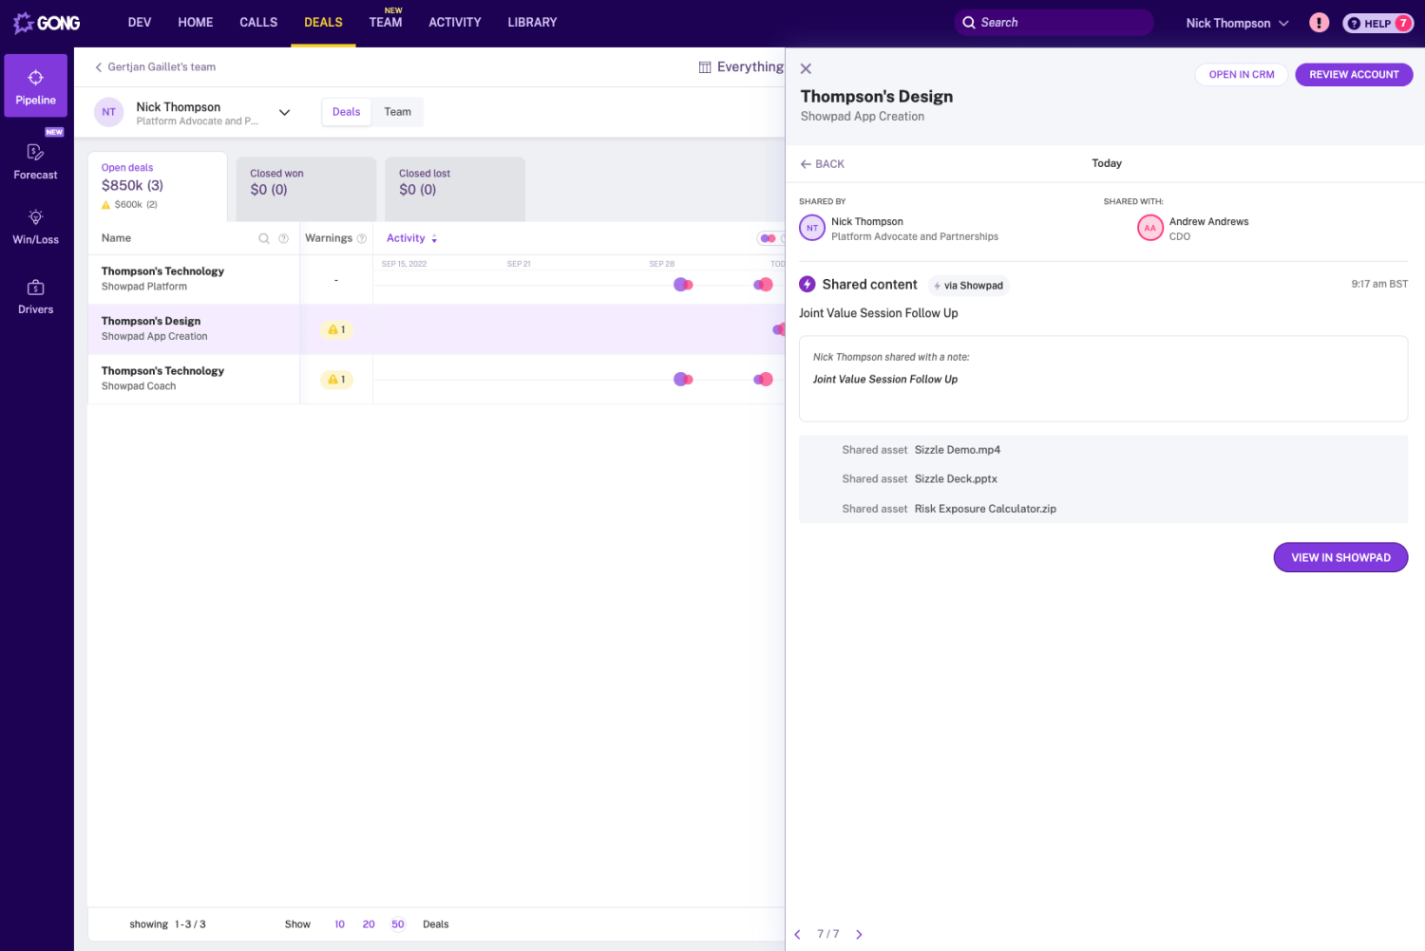Click the Sep 28 activity dot for Showpad Platform
The height and width of the screenshot is (951, 1425).
682,285
